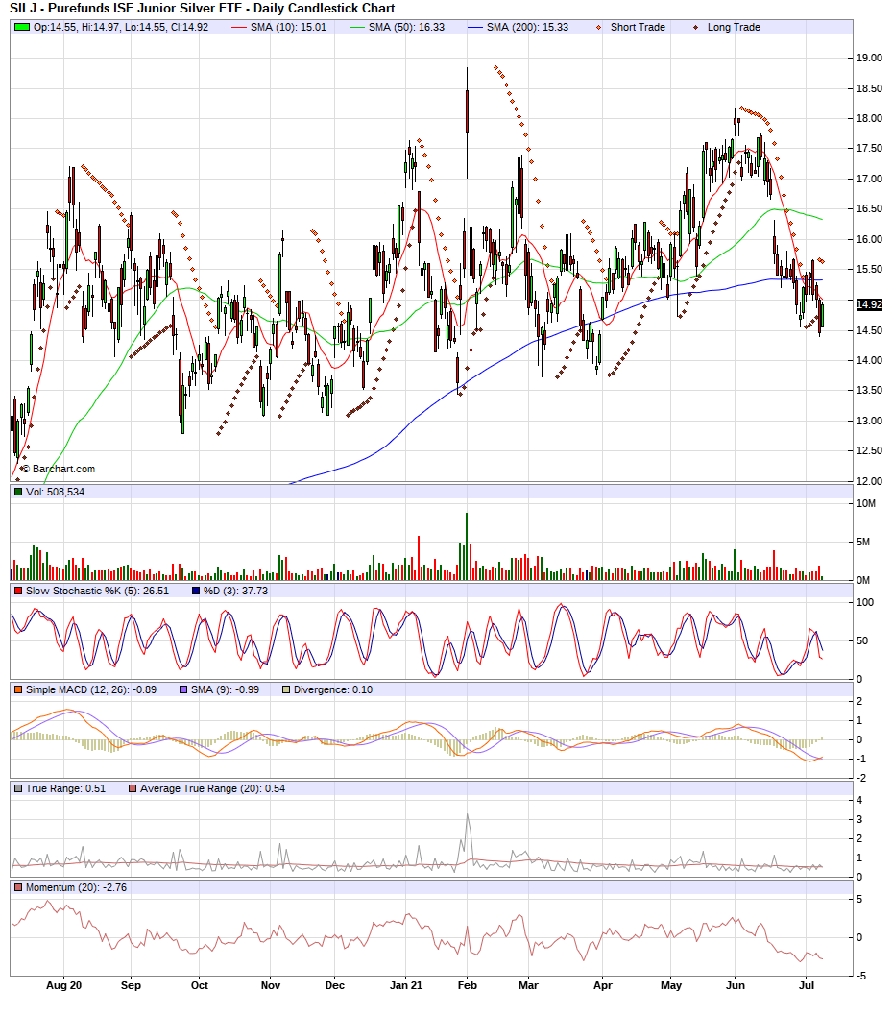This screenshot has width=893, height=1015.
Task: Click the Oct date axis label
Action: point(200,985)
